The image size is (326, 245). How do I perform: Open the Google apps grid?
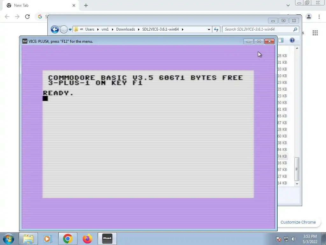315,33
